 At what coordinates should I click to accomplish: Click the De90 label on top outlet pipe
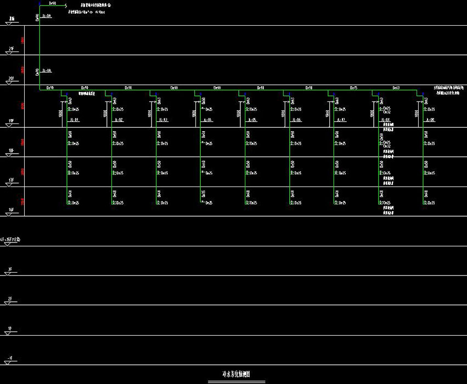(53, 3)
